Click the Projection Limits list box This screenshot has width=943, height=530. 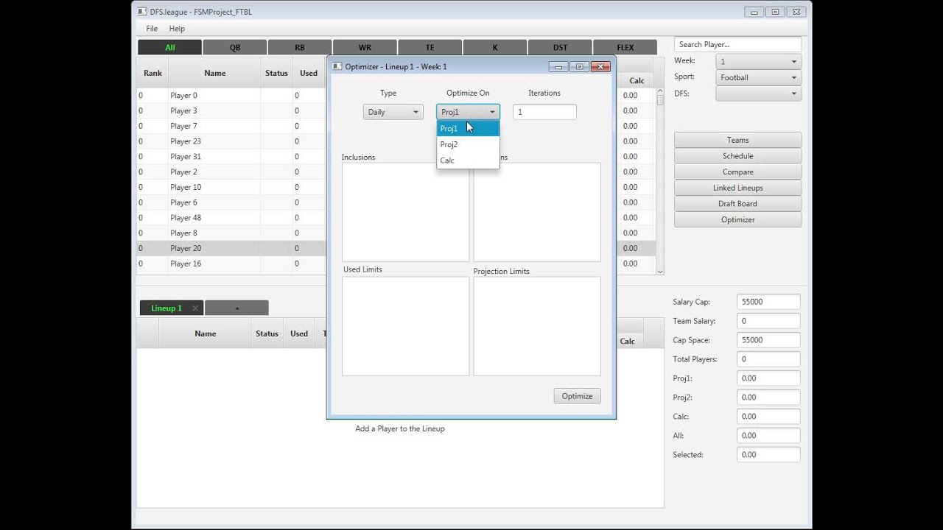pos(537,326)
